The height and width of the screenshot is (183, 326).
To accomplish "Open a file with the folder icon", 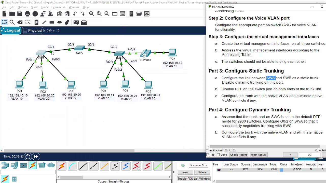I will 12,14.
